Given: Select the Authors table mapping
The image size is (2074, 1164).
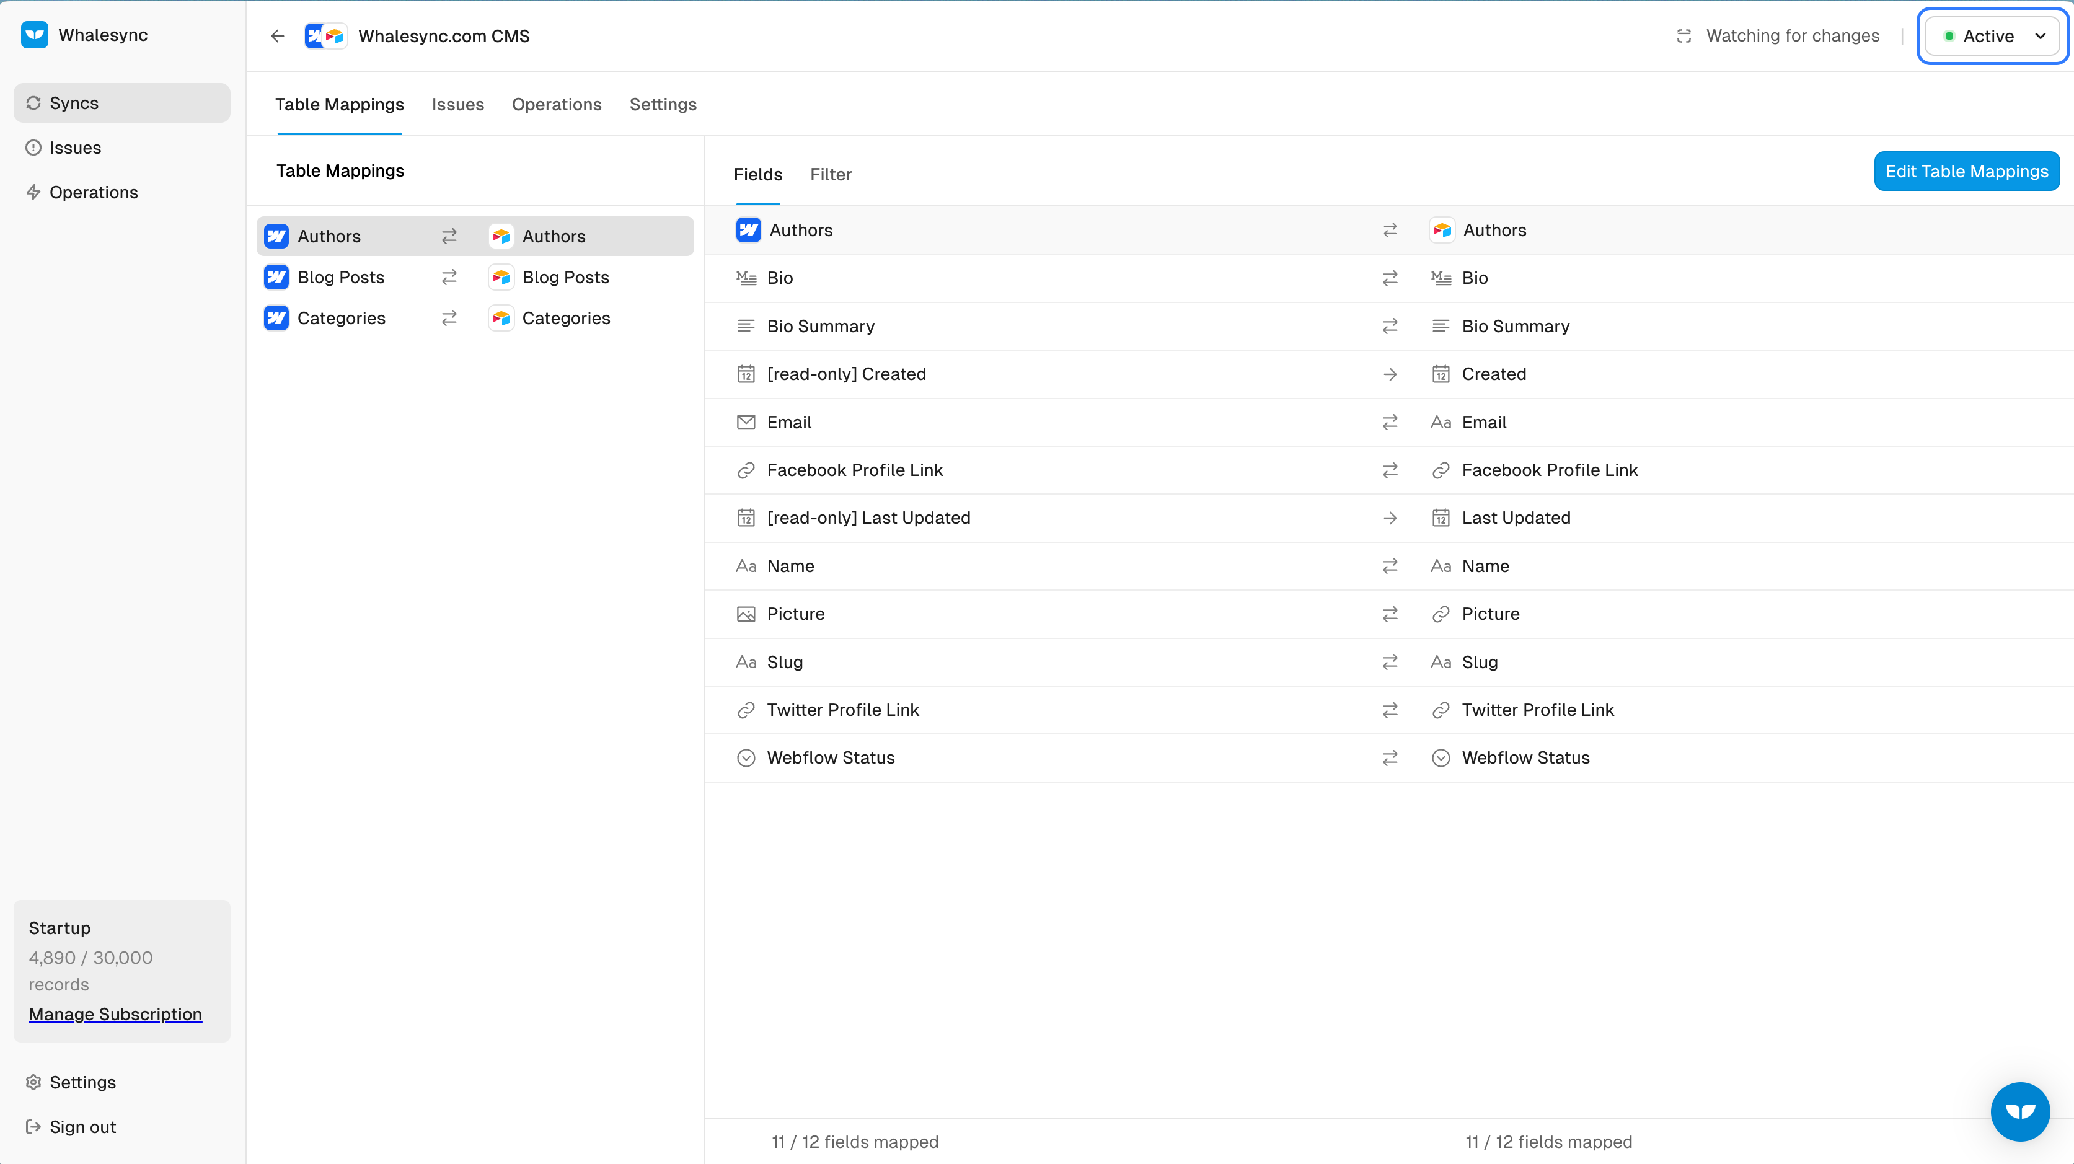Looking at the screenshot, I should click(x=475, y=237).
